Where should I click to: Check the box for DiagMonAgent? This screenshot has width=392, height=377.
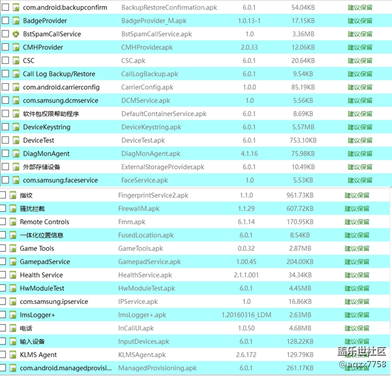(x=5, y=153)
